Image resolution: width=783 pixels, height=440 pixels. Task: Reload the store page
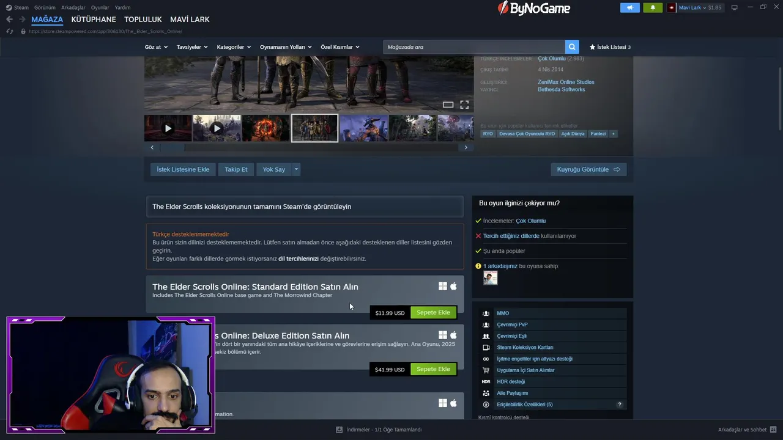pos(9,31)
